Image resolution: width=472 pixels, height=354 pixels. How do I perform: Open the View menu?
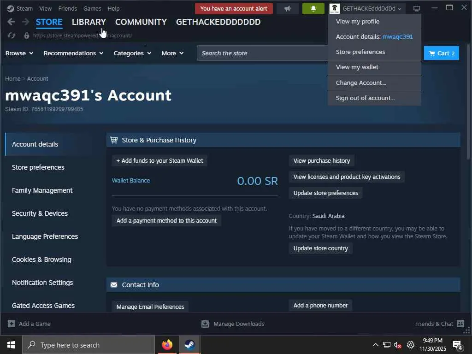click(x=46, y=8)
